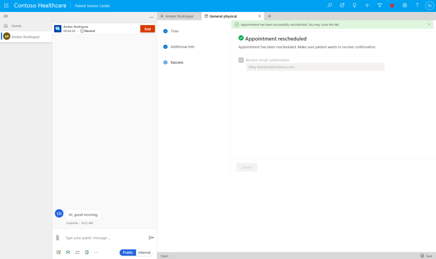Click the Done button

point(247,167)
